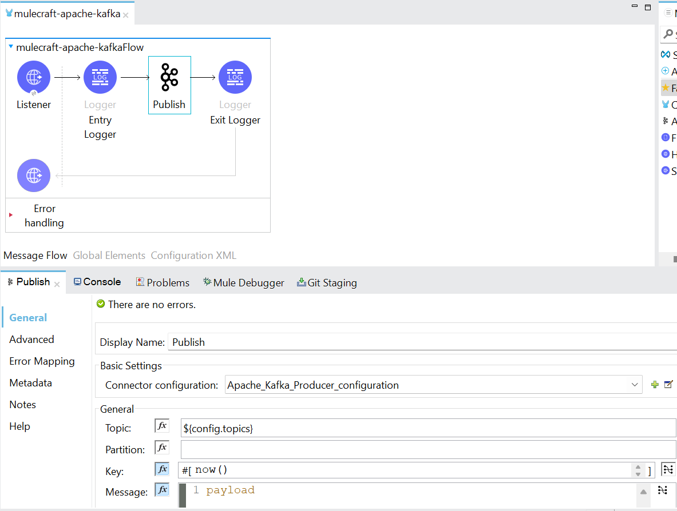Image resolution: width=677 pixels, height=511 pixels.
Task: Go to Error Mapping section
Action: (x=42, y=361)
